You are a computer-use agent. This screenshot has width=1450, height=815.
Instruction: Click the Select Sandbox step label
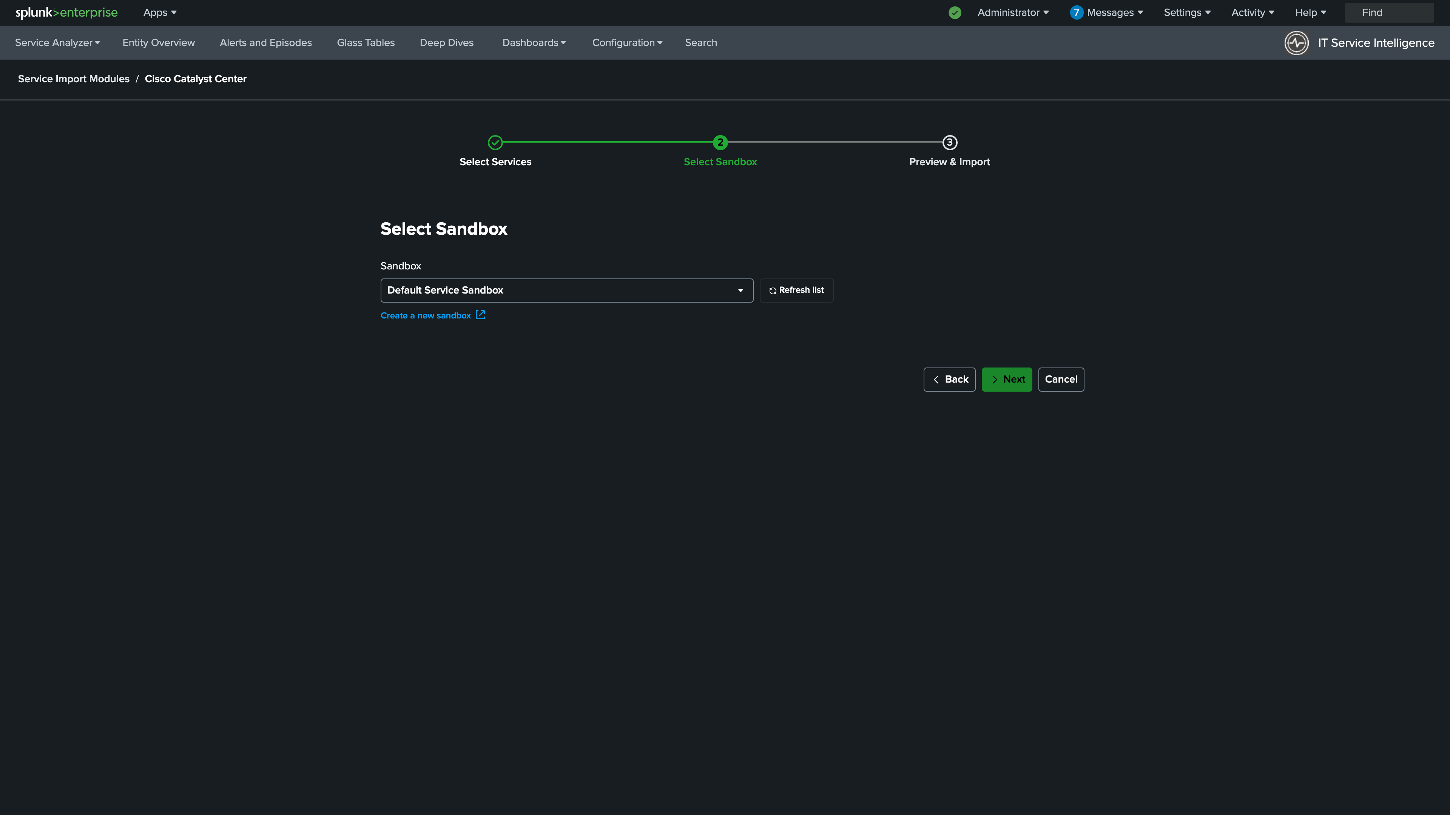pyautogui.click(x=720, y=162)
